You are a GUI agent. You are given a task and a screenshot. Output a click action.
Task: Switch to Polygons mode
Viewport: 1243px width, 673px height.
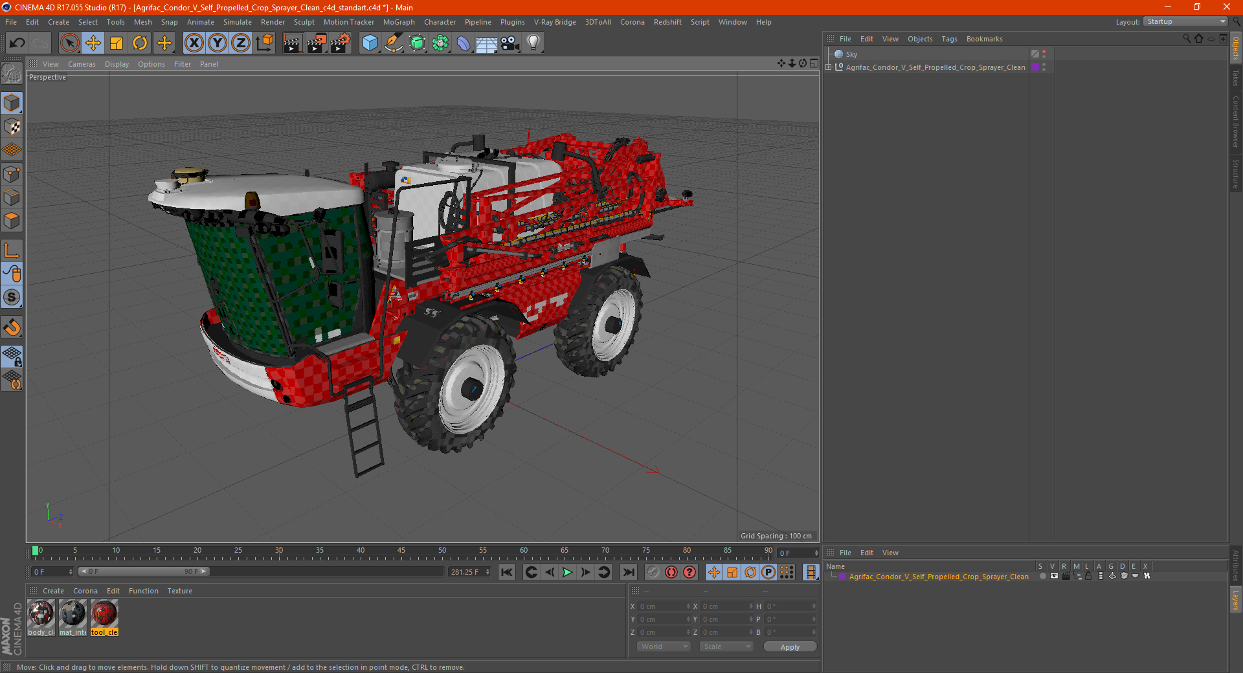12,221
